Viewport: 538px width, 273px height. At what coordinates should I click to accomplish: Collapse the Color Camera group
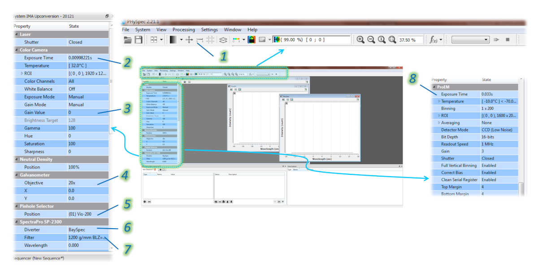[x=17, y=50]
